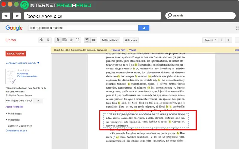This screenshot has height=149, width=239.
Task: Click the blue magnifier search button
Action: [x=144, y=28]
